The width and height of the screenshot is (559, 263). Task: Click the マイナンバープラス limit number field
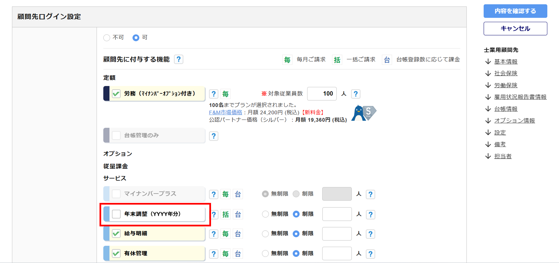pos(337,194)
